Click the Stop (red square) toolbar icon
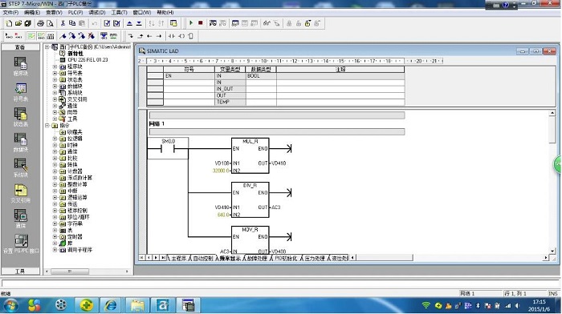 [x=201, y=23]
